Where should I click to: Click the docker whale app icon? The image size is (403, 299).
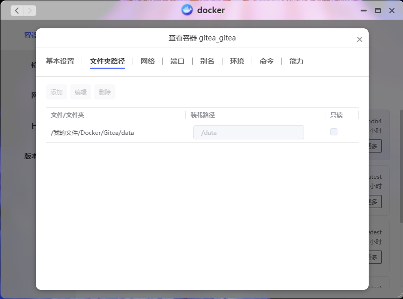click(x=187, y=10)
